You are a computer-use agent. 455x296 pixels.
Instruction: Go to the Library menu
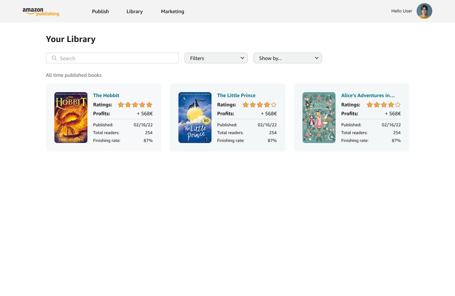click(x=135, y=11)
